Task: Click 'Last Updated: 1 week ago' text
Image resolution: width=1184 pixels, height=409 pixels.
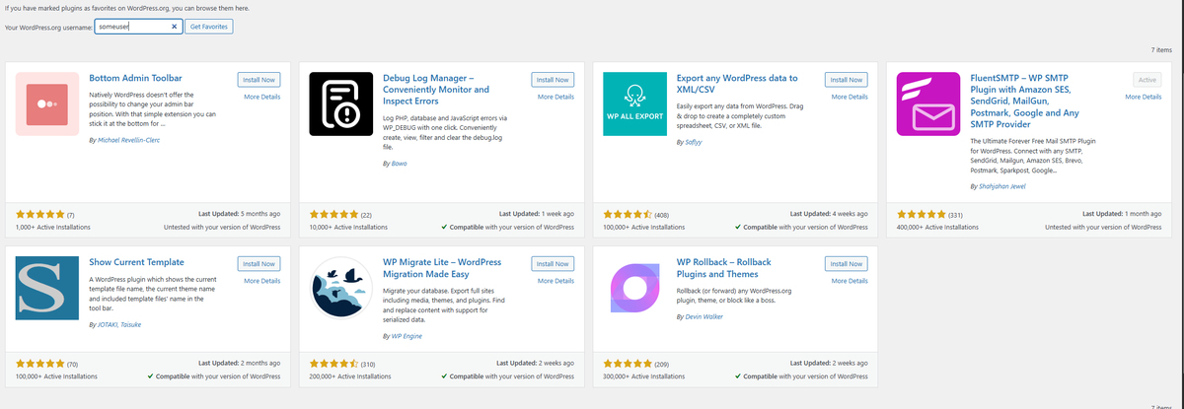Action: 537,213
